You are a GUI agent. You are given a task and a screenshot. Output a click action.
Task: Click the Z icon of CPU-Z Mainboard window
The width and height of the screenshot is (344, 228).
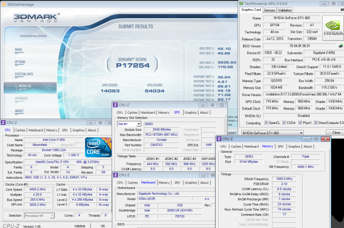click(116, 175)
